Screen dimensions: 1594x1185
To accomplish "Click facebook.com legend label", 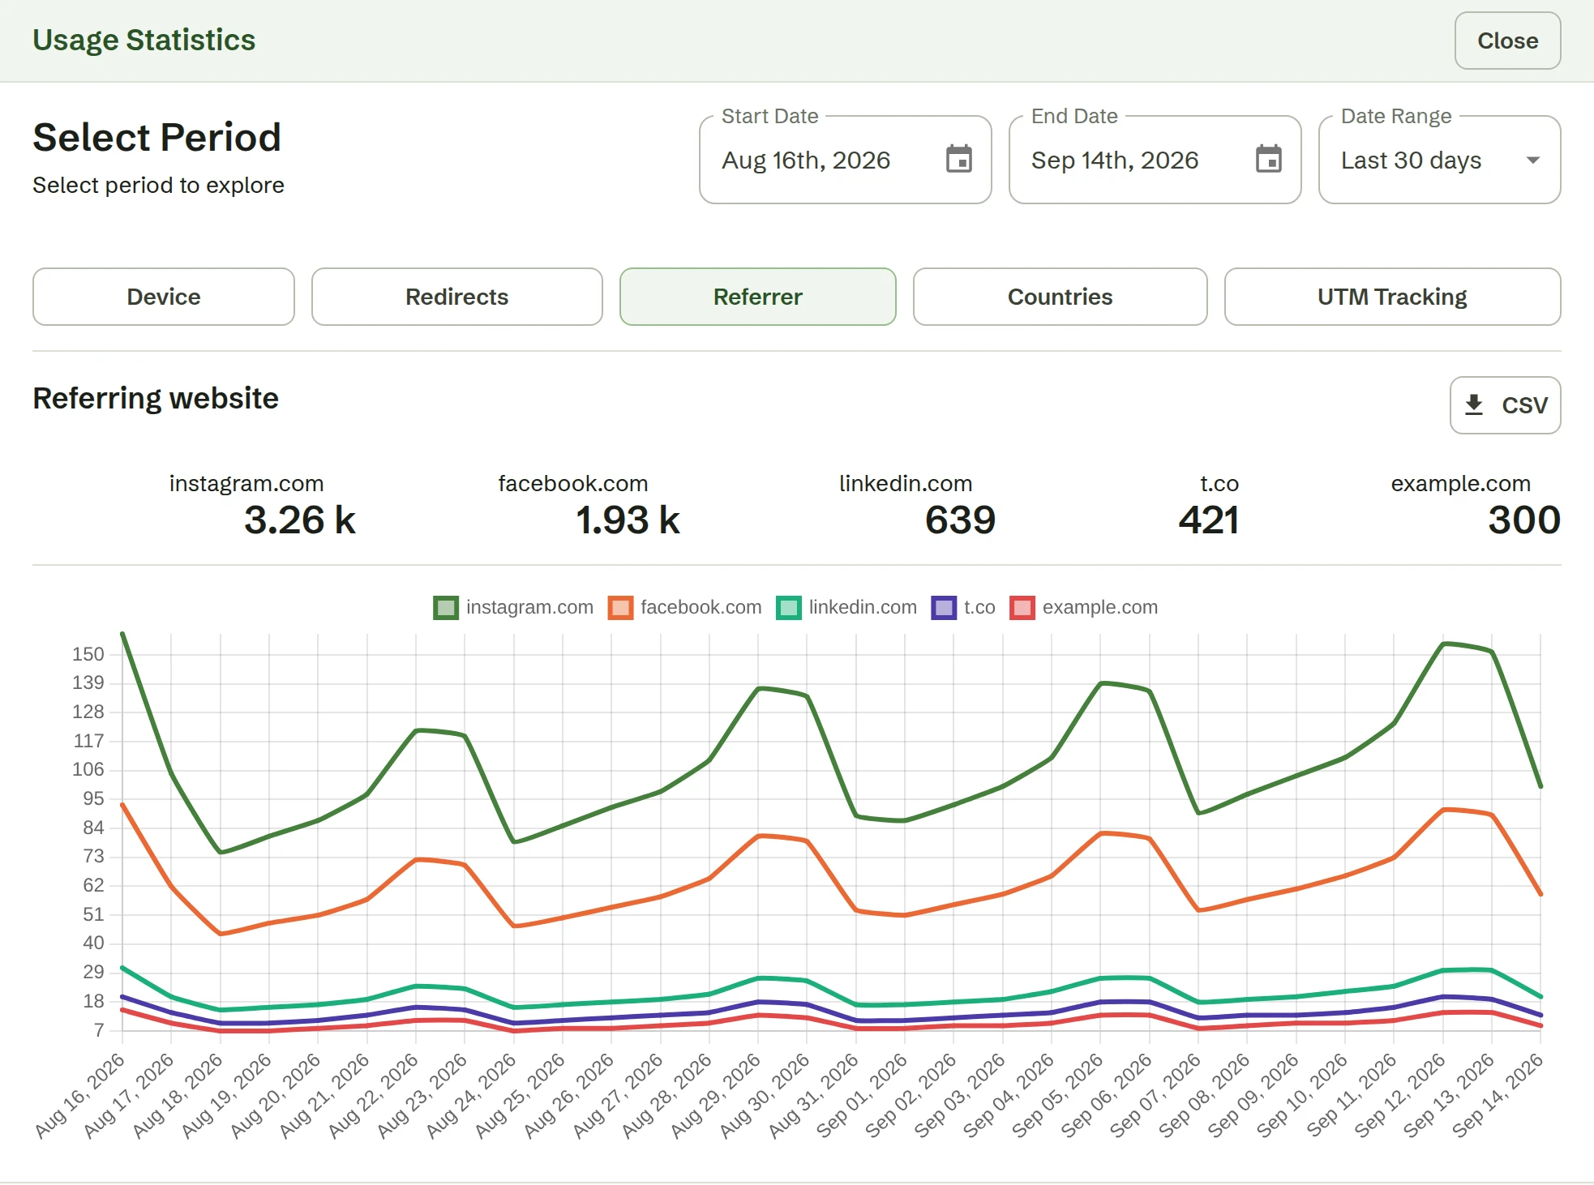I will [701, 607].
